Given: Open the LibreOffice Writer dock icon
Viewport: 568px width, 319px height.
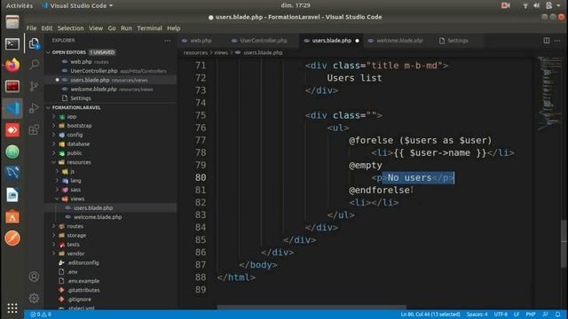Looking at the screenshot, I should click(x=12, y=195).
